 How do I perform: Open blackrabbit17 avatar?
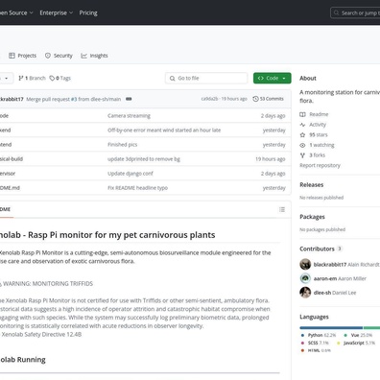coord(305,264)
